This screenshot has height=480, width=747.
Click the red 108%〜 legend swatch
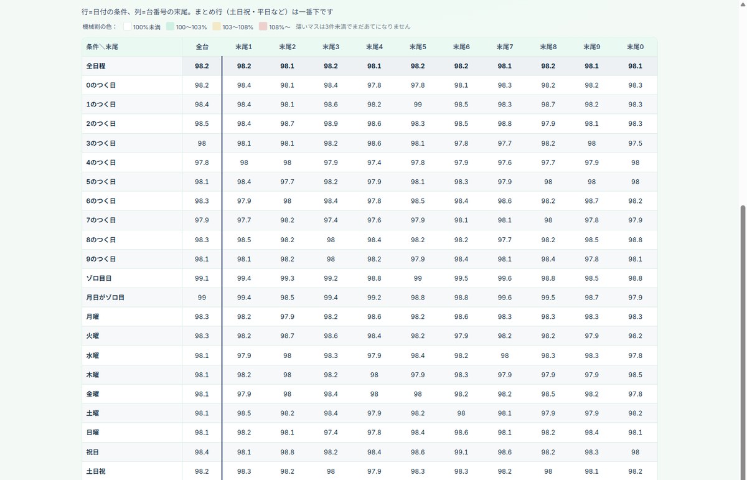263,27
